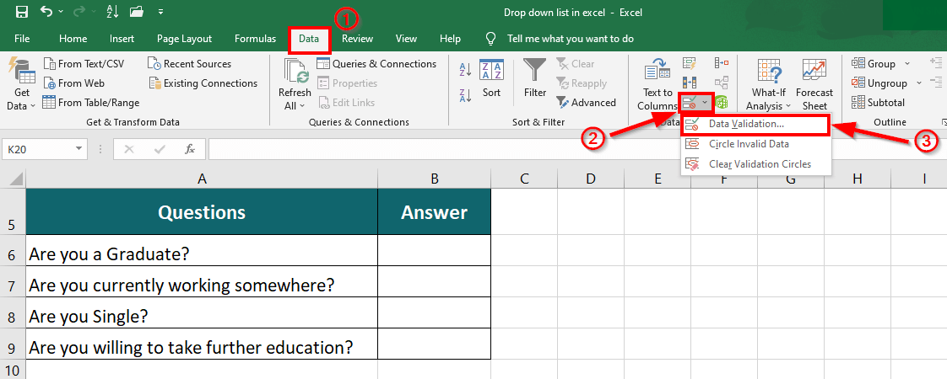Click the Data Validation ribbon icon
This screenshot has width=947, height=379.
(x=690, y=103)
